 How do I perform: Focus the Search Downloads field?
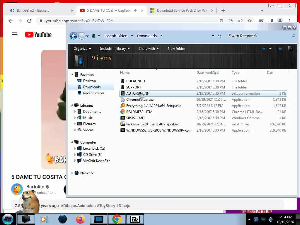click(259, 36)
